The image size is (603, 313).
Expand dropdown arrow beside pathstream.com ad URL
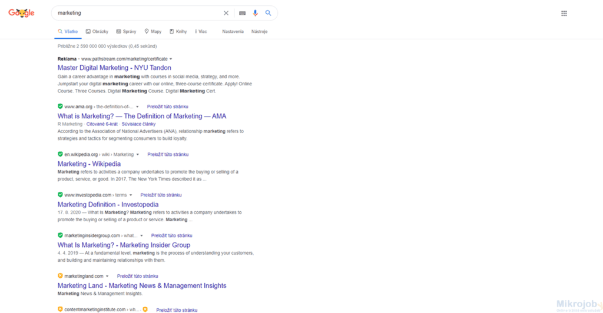click(171, 59)
